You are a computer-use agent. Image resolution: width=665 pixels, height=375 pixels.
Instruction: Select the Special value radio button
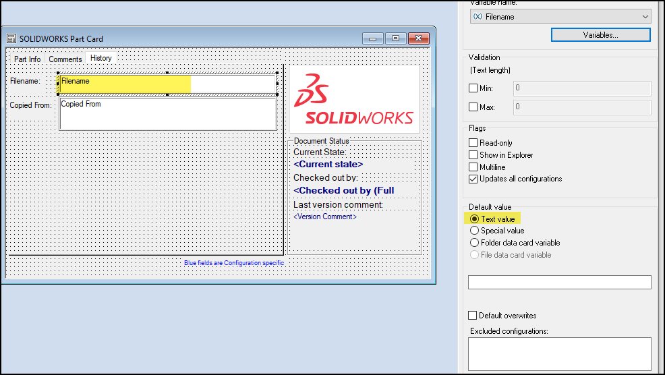(474, 231)
